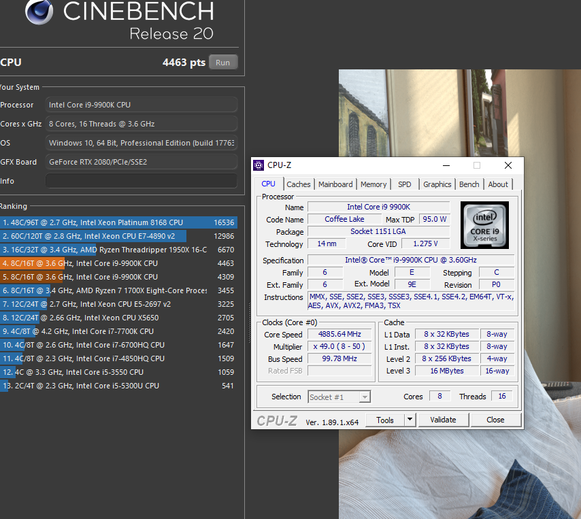Screen dimensions: 581x519
Task: Select the Xeon X5650 ranking row
Action: coord(118,318)
